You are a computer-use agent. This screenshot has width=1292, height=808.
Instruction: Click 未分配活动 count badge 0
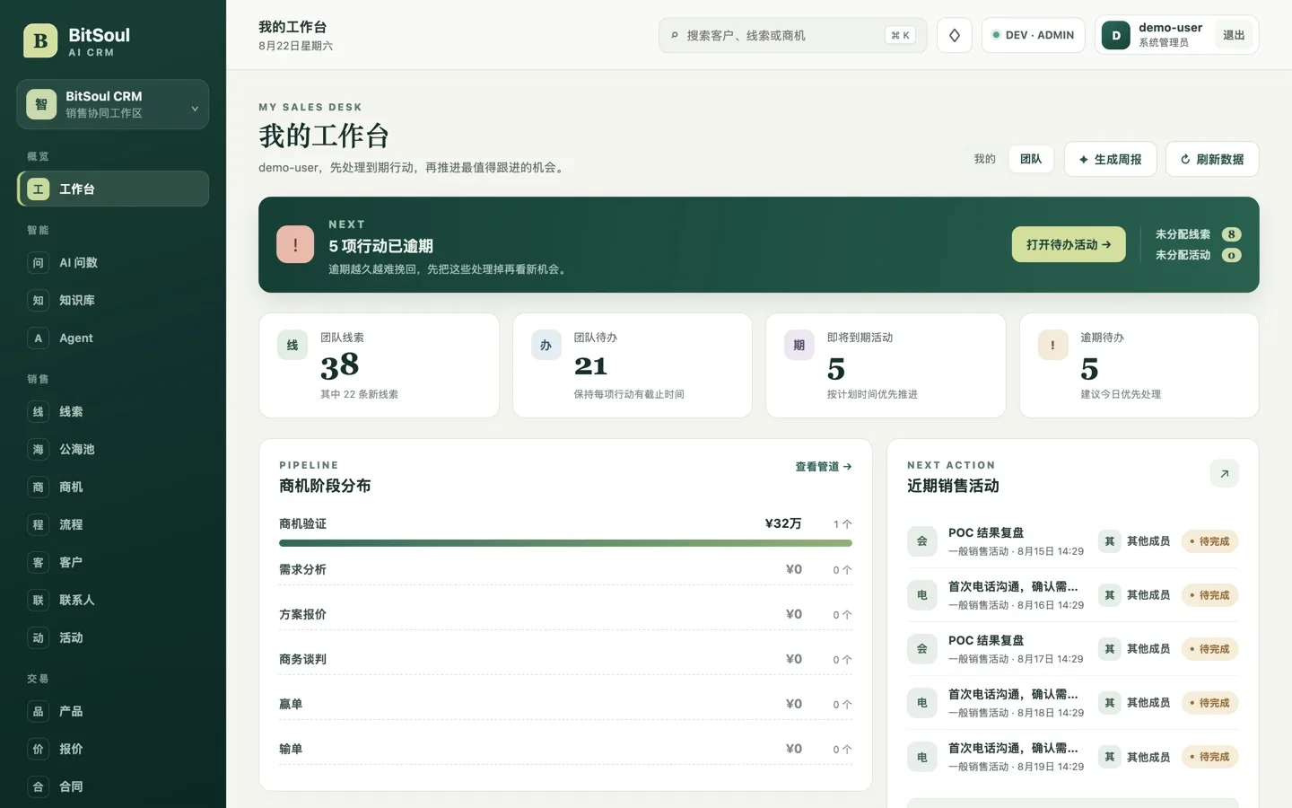[x=1232, y=255]
